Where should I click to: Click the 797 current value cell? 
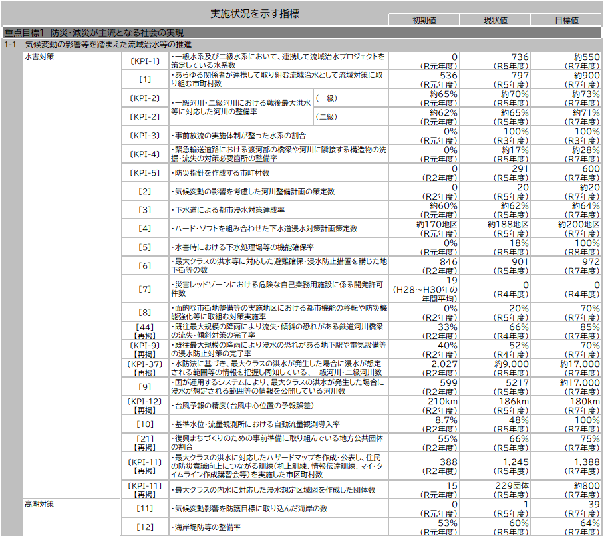pos(495,79)
